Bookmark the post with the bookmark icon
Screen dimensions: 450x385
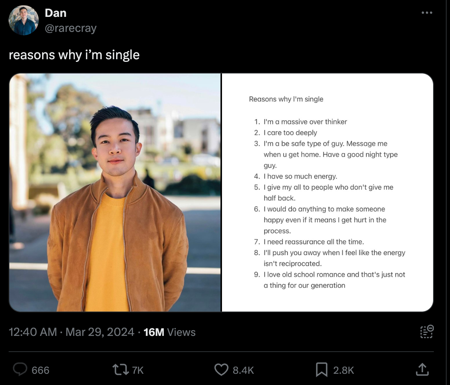(322, 370)
